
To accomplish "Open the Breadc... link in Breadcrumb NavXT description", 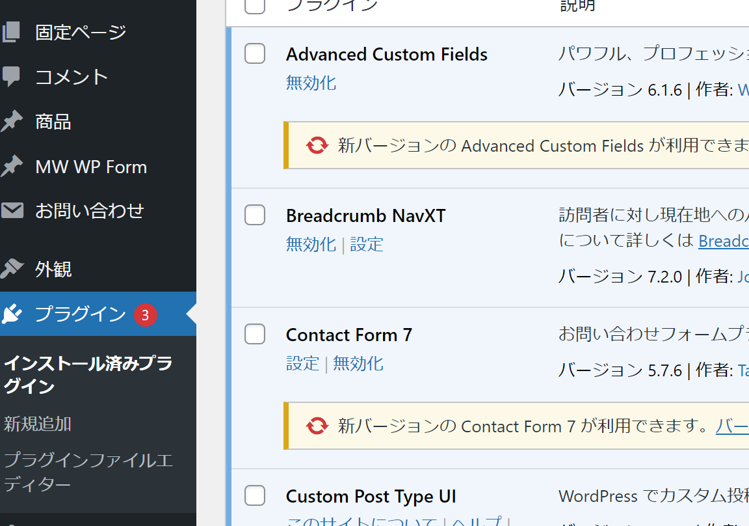I will pos(724,241).
